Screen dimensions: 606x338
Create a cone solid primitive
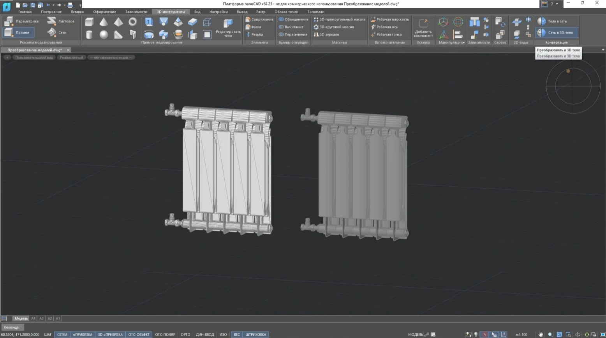tap(104, 22)
